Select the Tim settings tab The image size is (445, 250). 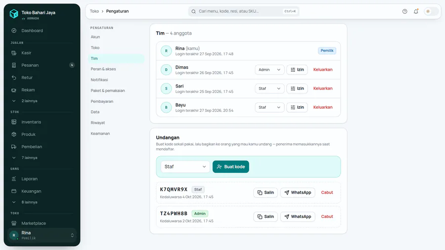(x=116, y=58)
